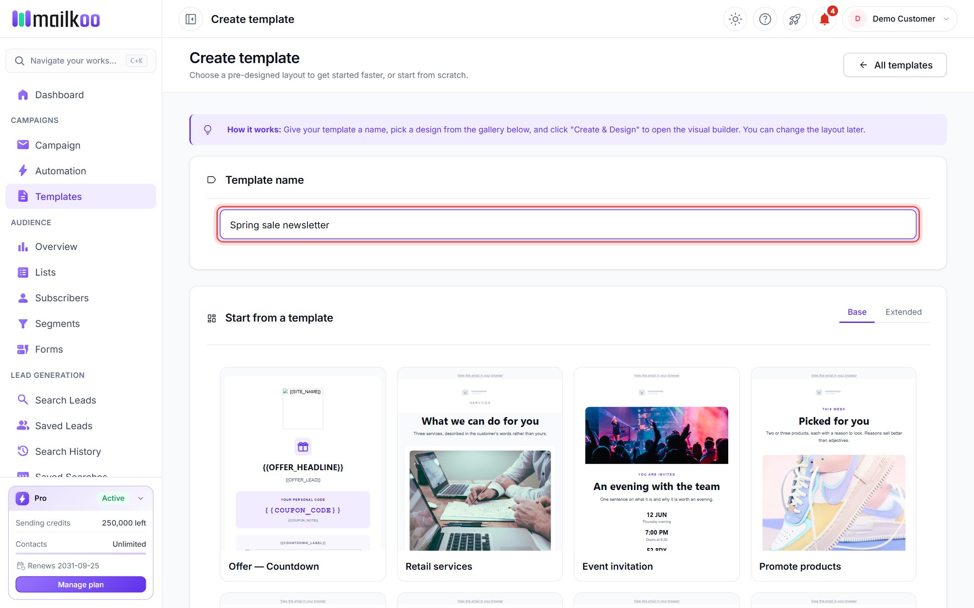
Task: Select the Promote products template card
Action: coord(833,474)
